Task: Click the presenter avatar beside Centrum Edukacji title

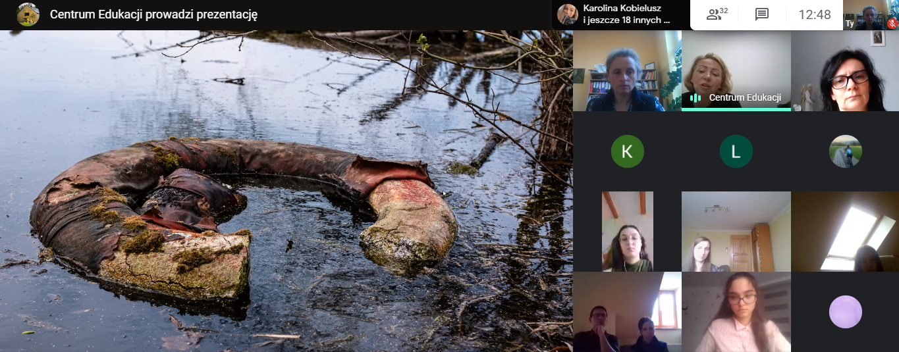Action: pos(28,14)
